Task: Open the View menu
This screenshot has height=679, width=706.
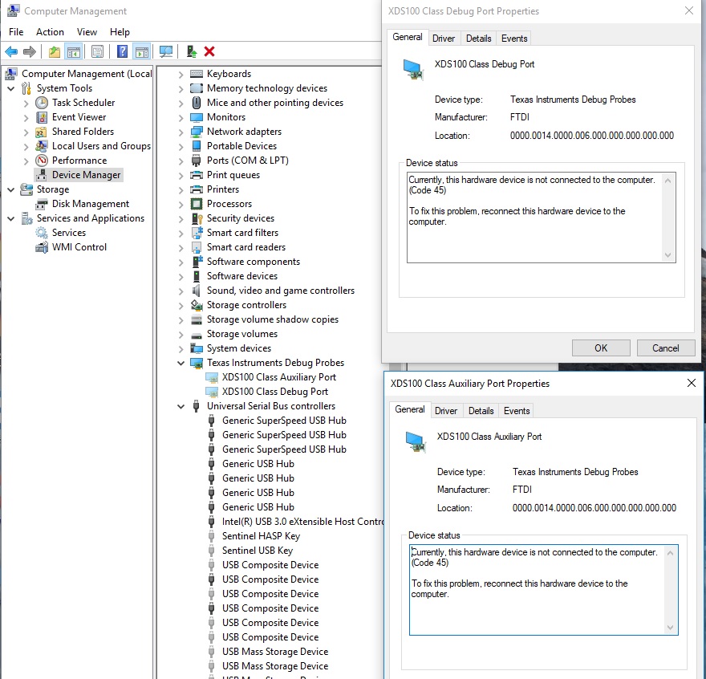Action: 87,32
